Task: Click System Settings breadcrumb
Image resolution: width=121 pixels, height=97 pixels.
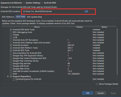Action: point(33,3)
